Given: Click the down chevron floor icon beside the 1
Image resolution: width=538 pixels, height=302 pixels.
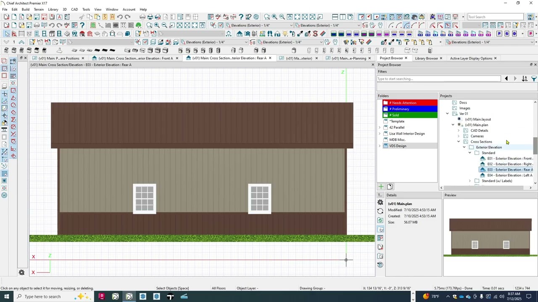Looking at the screenshot, I should (x=6, y=42).
